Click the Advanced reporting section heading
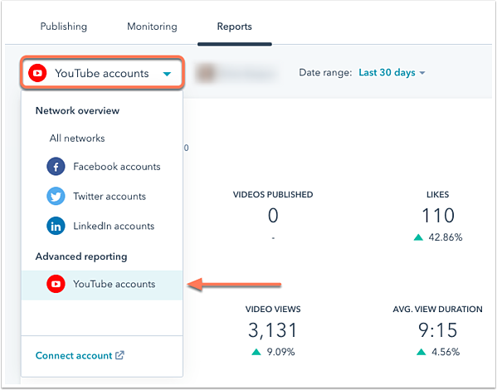 81,256
